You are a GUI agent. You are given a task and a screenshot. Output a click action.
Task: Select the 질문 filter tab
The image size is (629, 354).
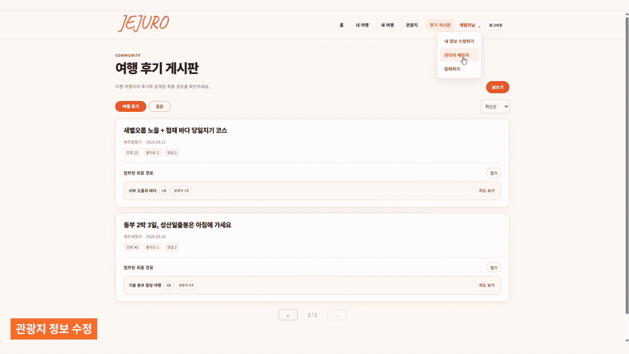pyautogui.click(x=159, y=106)
